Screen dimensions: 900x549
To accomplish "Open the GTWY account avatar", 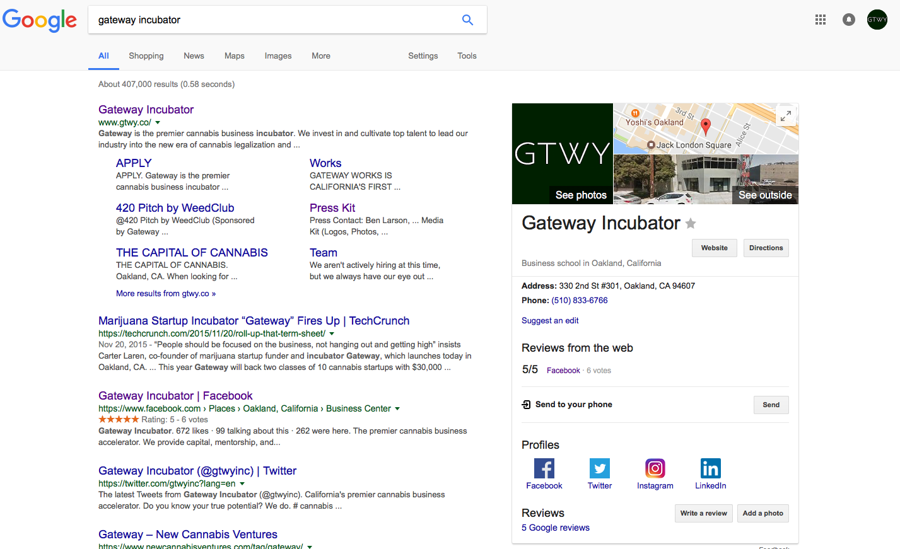I will (x=877, y=20).
